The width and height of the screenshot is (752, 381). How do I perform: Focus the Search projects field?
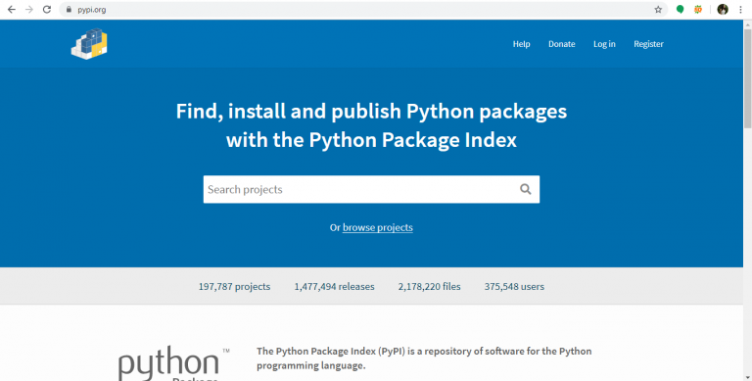click(371, 189)
